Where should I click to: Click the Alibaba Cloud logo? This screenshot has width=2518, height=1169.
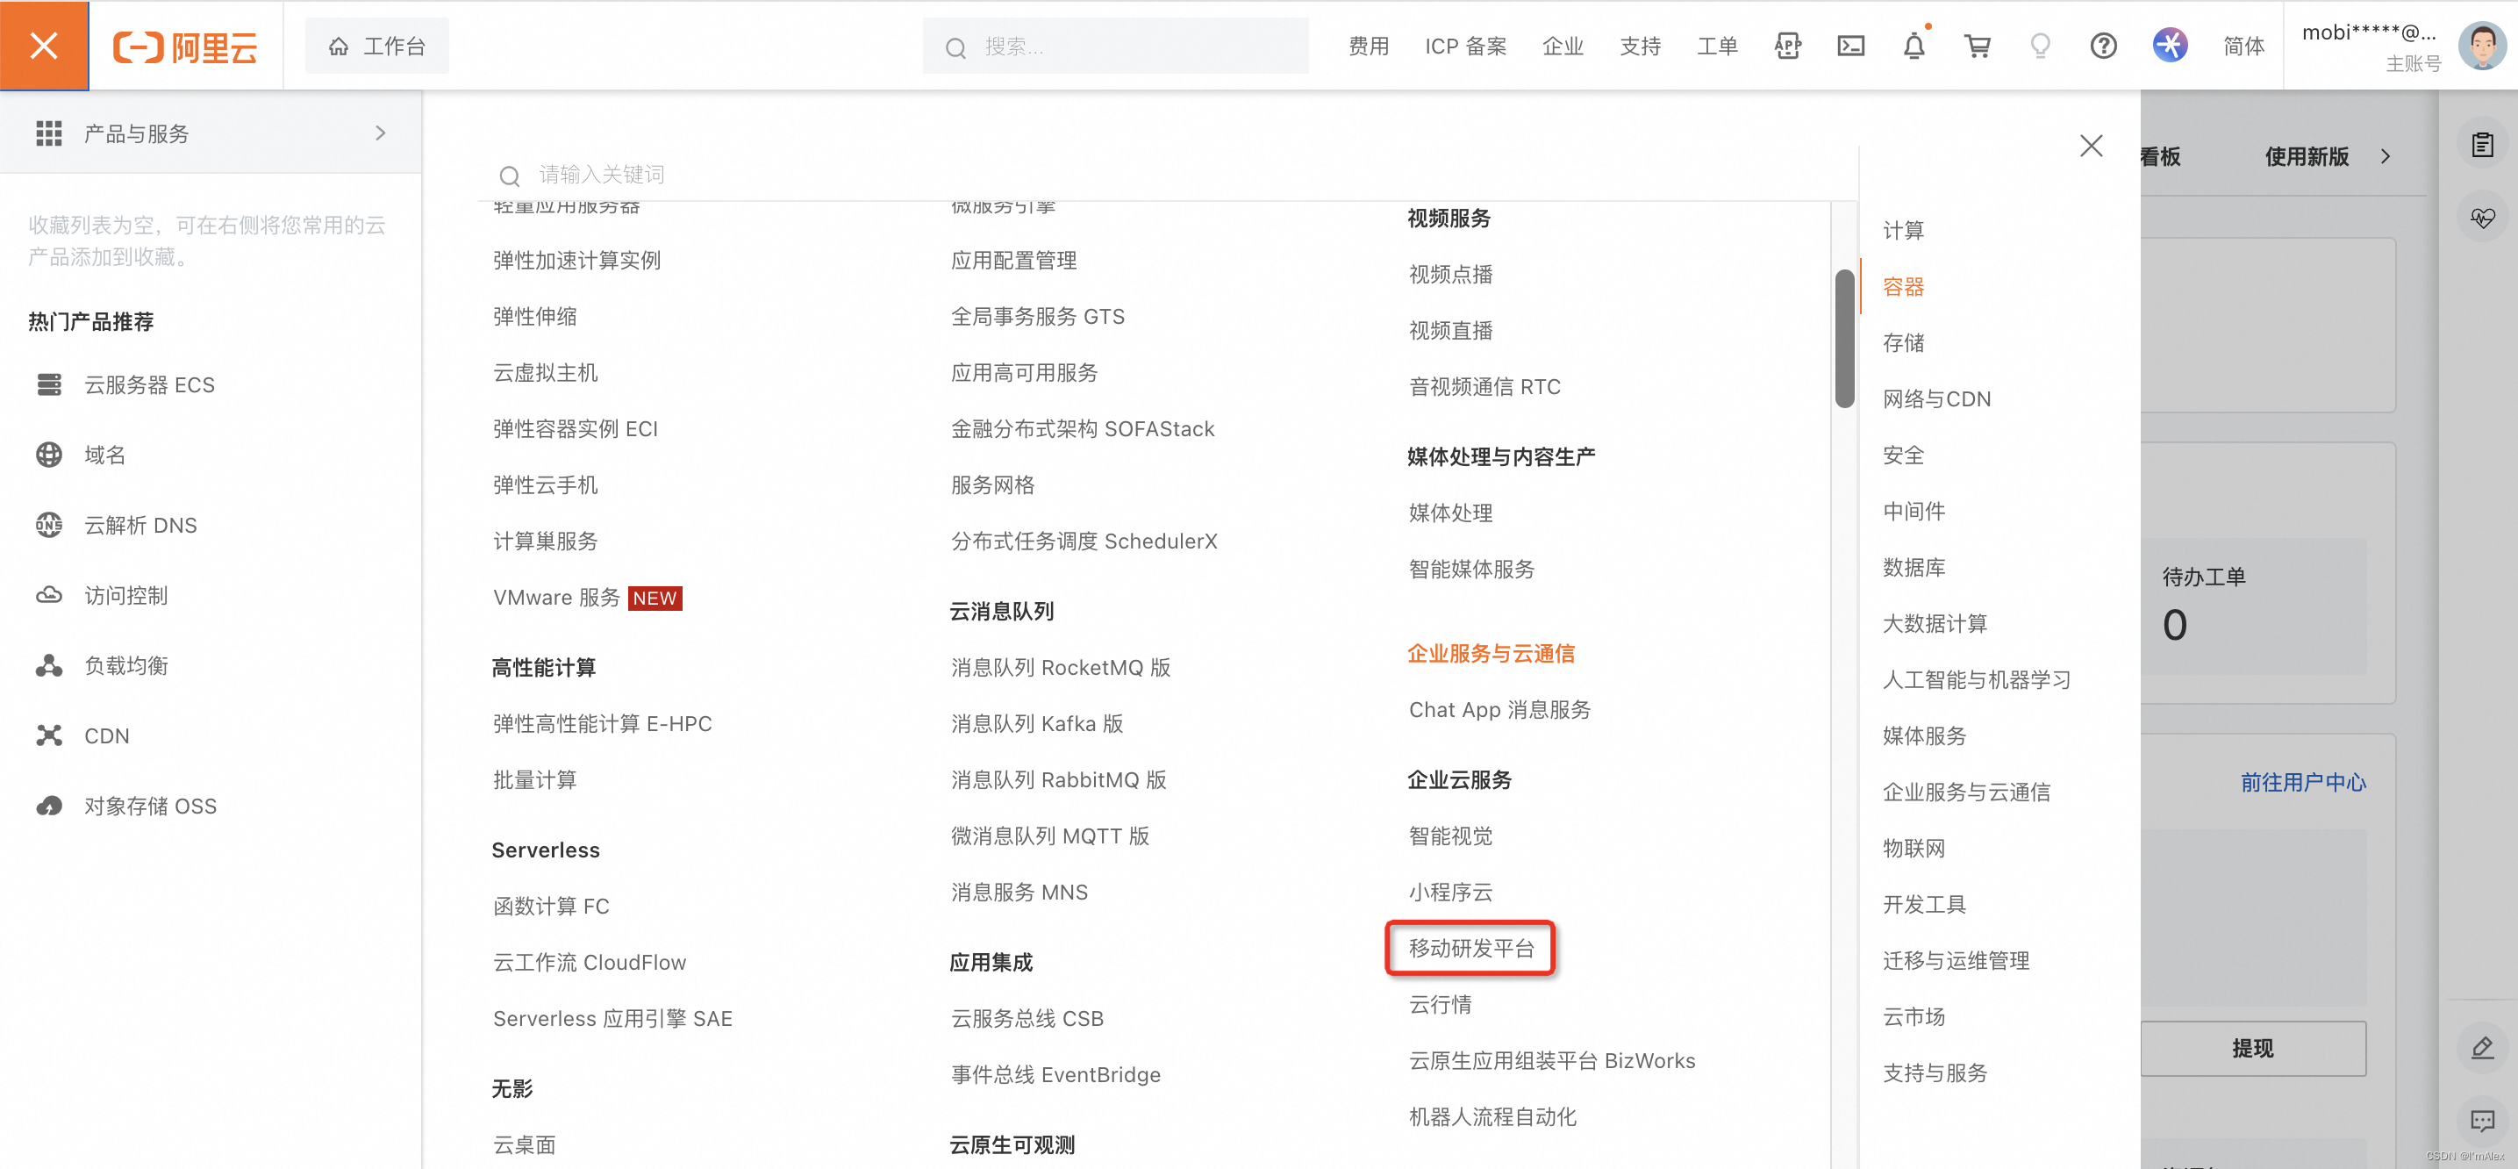coord(185,46)
